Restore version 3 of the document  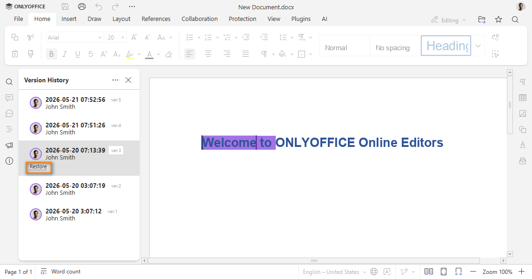point(38,167)
